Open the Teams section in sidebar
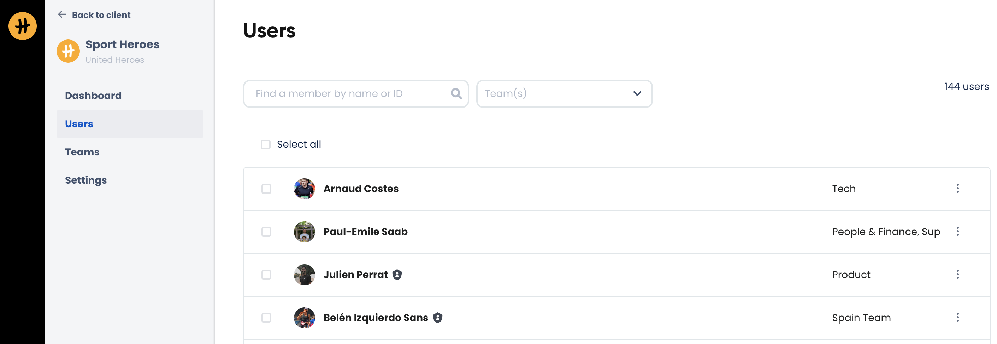 click(82, 152)
